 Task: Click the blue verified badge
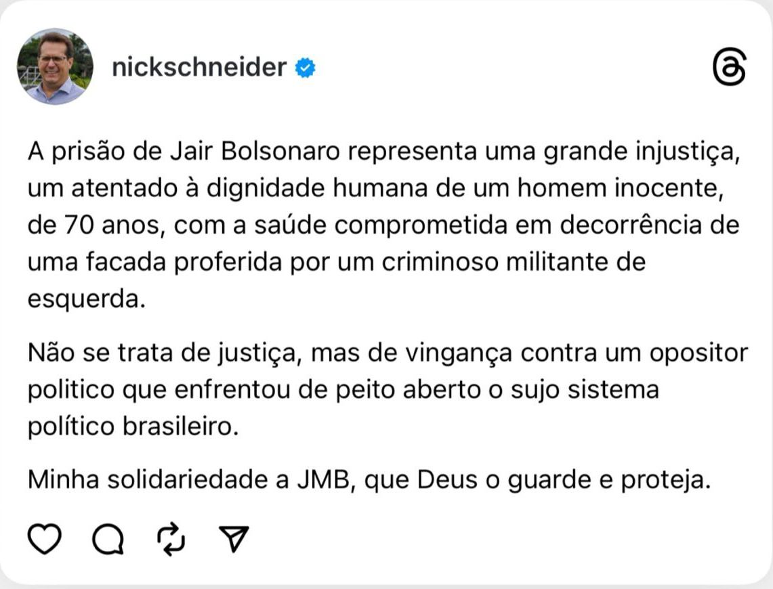tap(305, 68)
